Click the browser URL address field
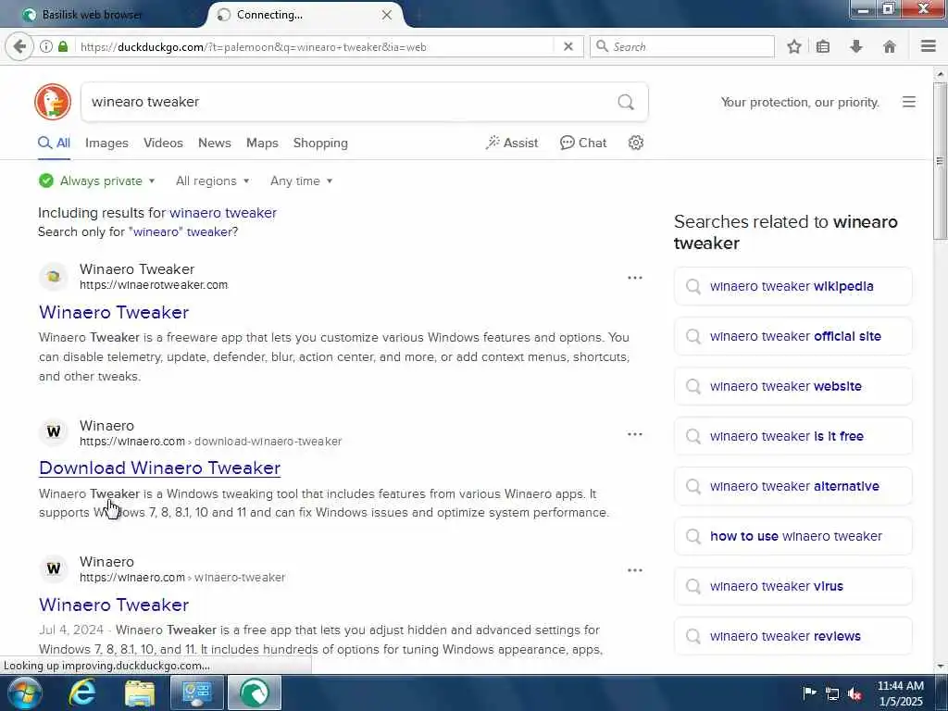The width and height of the screenshot is (948, 711). 315,46
